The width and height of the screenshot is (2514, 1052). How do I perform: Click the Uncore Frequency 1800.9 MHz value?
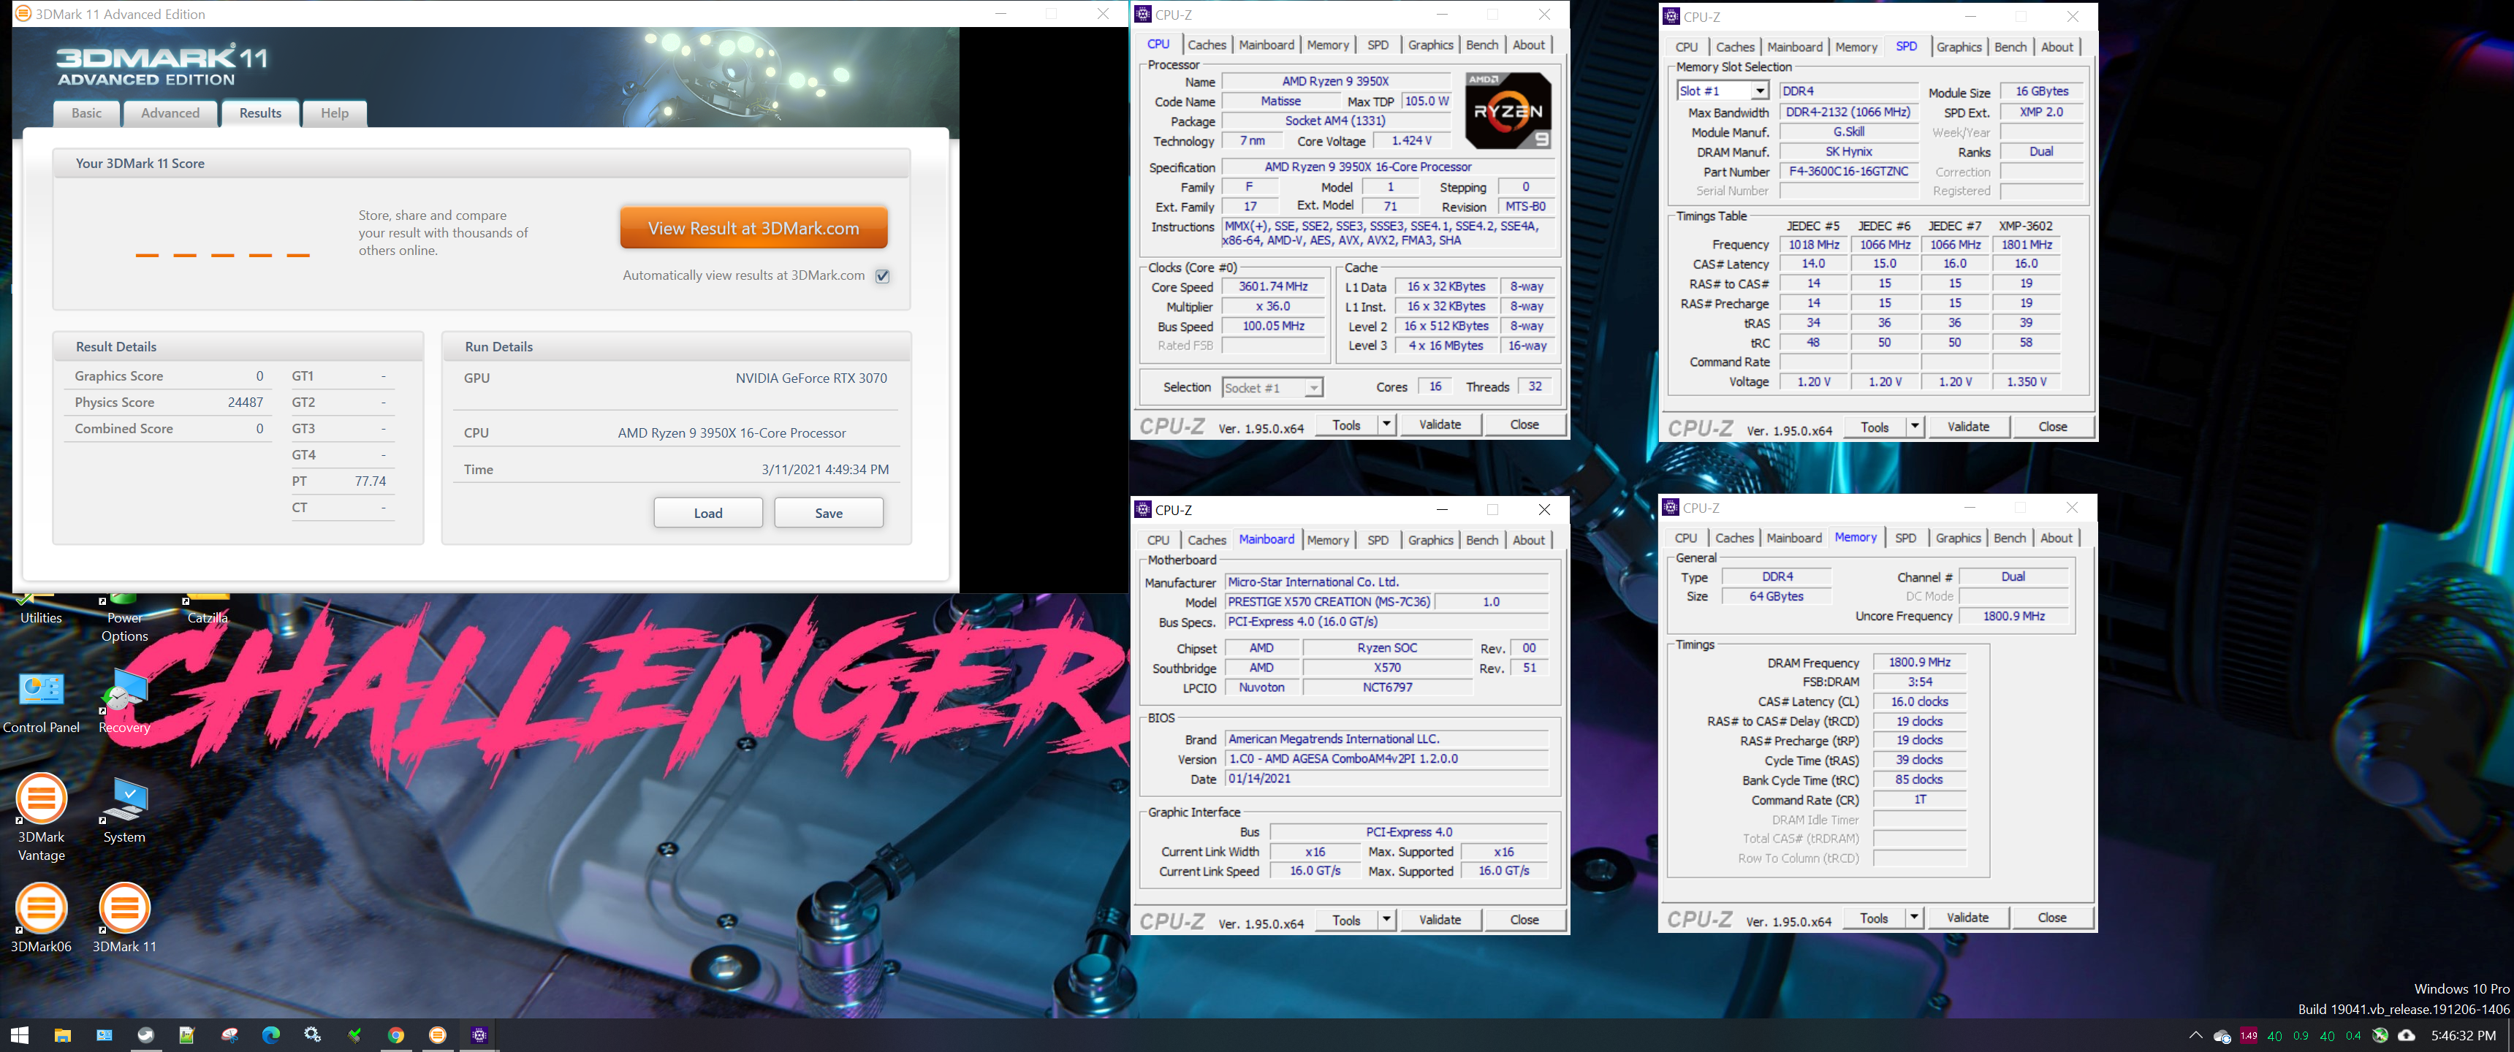click(x=2013, y=616)
